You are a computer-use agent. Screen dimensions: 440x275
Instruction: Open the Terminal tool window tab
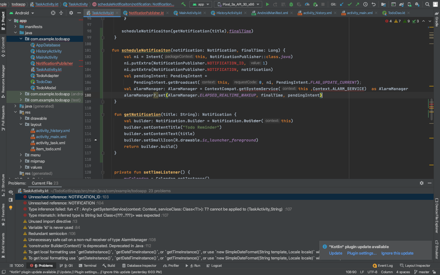[x=87, y=266]
